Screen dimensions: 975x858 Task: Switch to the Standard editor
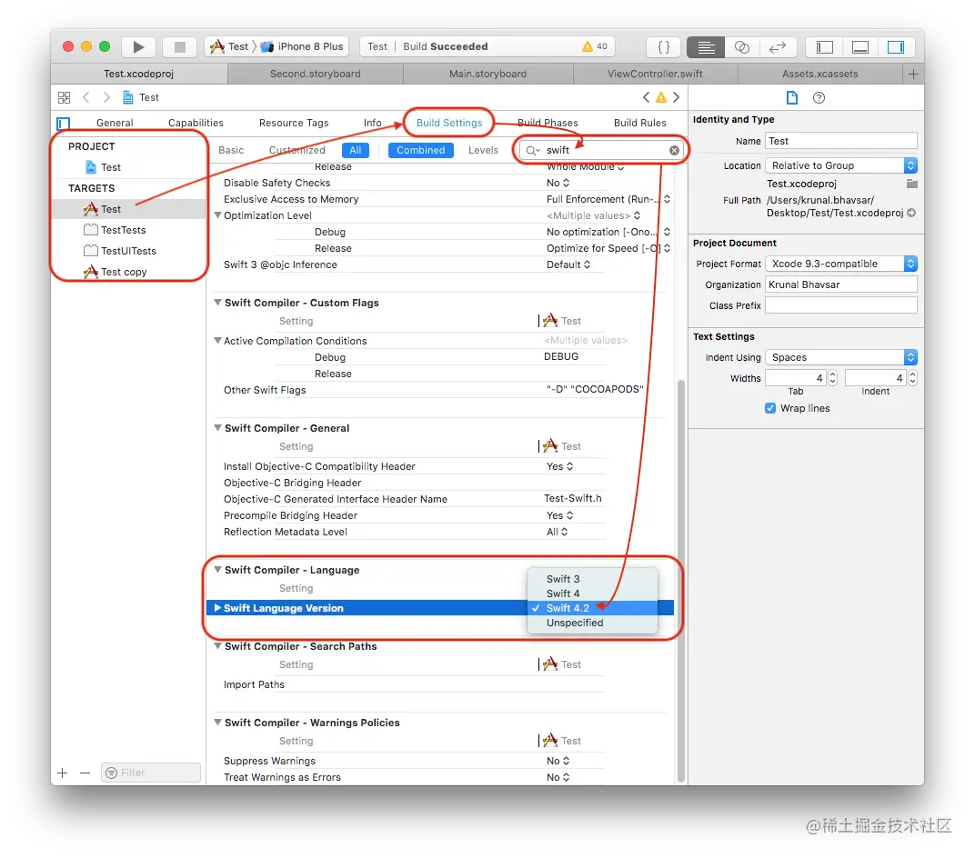pos(705,46)
